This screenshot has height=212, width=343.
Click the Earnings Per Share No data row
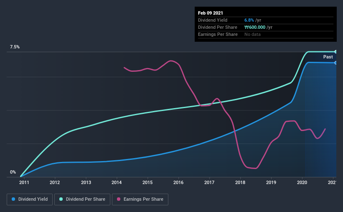(266, 34)
